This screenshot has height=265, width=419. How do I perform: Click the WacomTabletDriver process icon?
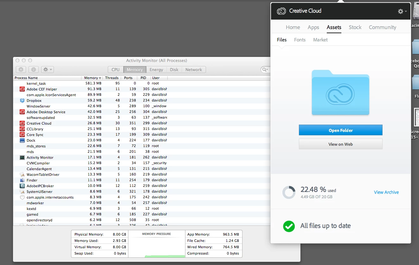click(22, 175)
